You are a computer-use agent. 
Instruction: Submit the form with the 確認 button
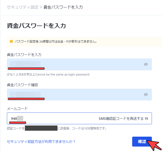pos(142,142)
